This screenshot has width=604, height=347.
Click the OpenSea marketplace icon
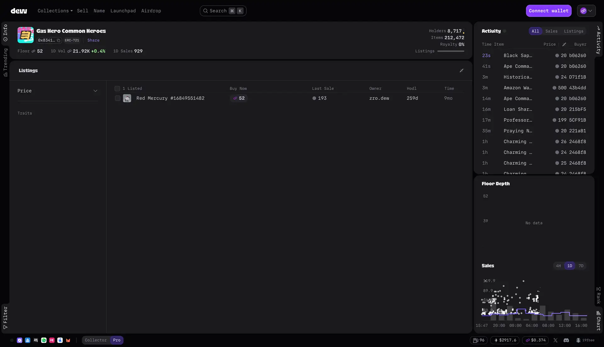click(x=28, y=340)
